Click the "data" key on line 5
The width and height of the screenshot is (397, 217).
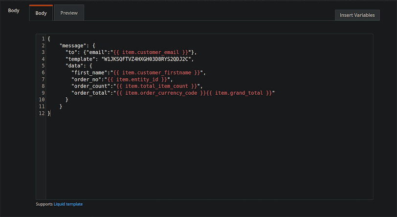coord(74,66)
